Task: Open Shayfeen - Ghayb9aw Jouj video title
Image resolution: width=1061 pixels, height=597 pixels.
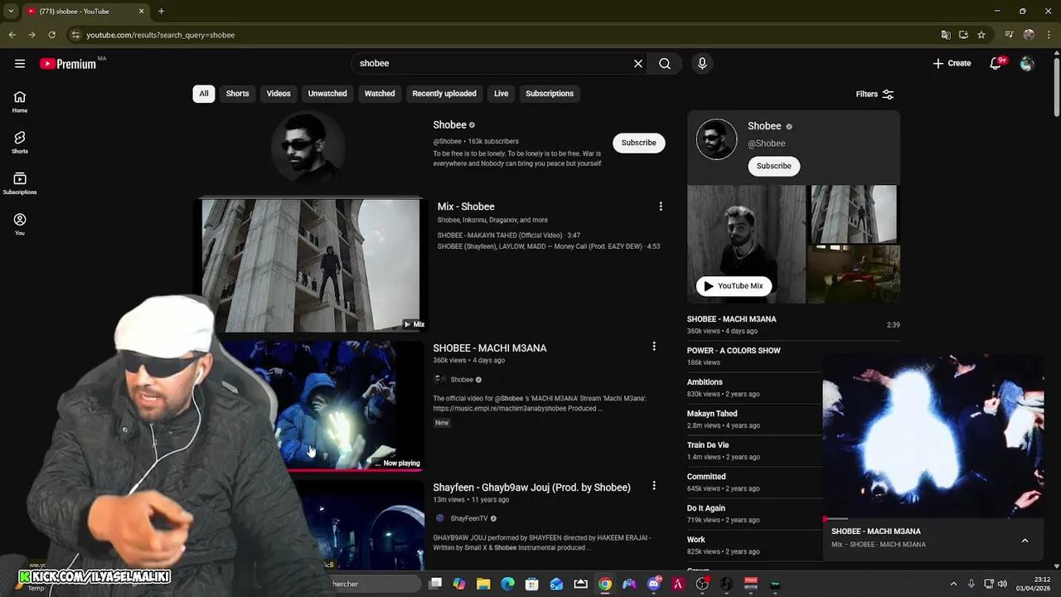Action: [x=531, y=488]
